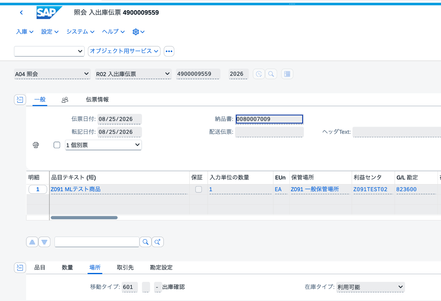Screen dimensions: 441x301
Task: Open the empty command field dropdown
Action: (x=49, y=51)
